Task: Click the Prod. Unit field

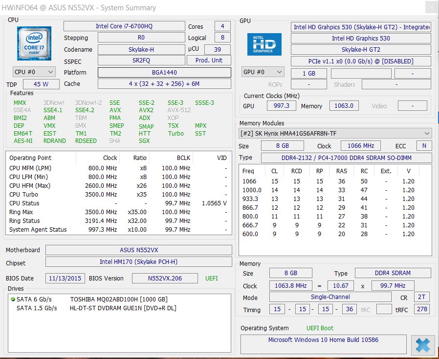Action: 209,60
